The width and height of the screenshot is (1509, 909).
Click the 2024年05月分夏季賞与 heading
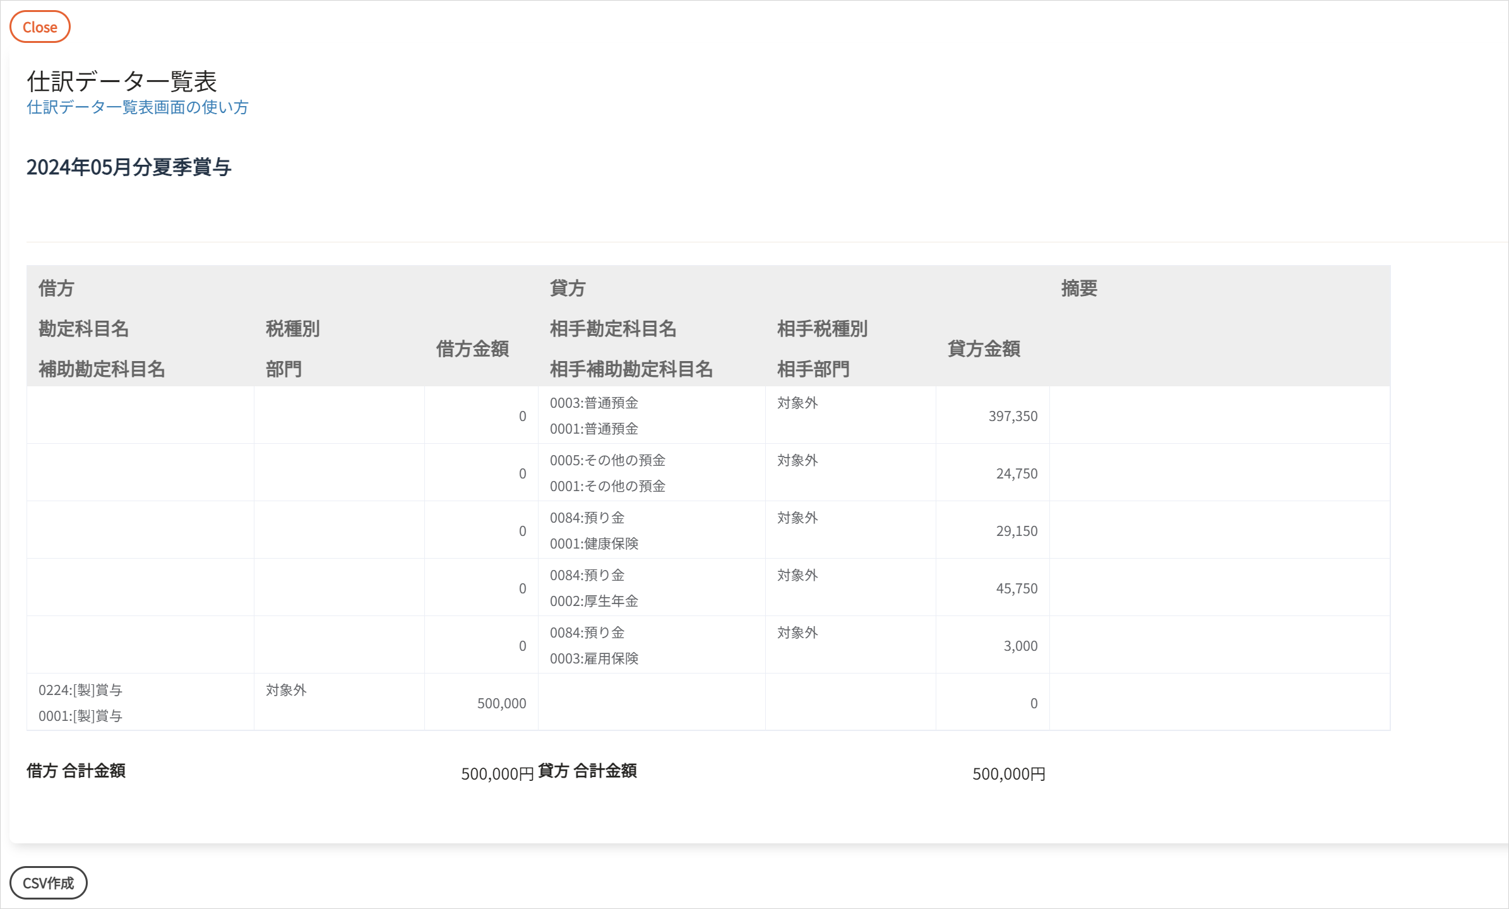click(x=129, y=167)
